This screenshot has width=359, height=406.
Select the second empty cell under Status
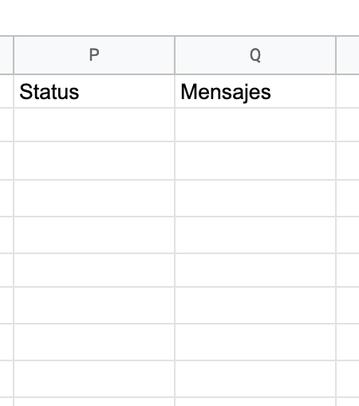click(94, 161)
